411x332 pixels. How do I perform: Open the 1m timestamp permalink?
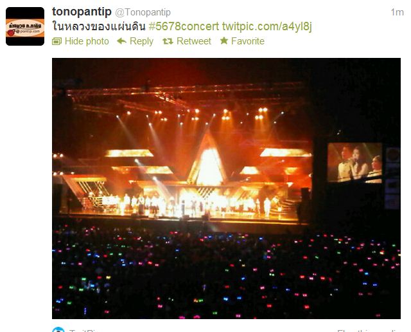coord(397,12)
